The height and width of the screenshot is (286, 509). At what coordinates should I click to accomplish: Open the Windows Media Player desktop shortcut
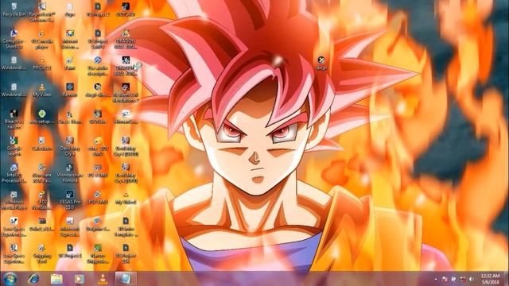tap(14, 199)
